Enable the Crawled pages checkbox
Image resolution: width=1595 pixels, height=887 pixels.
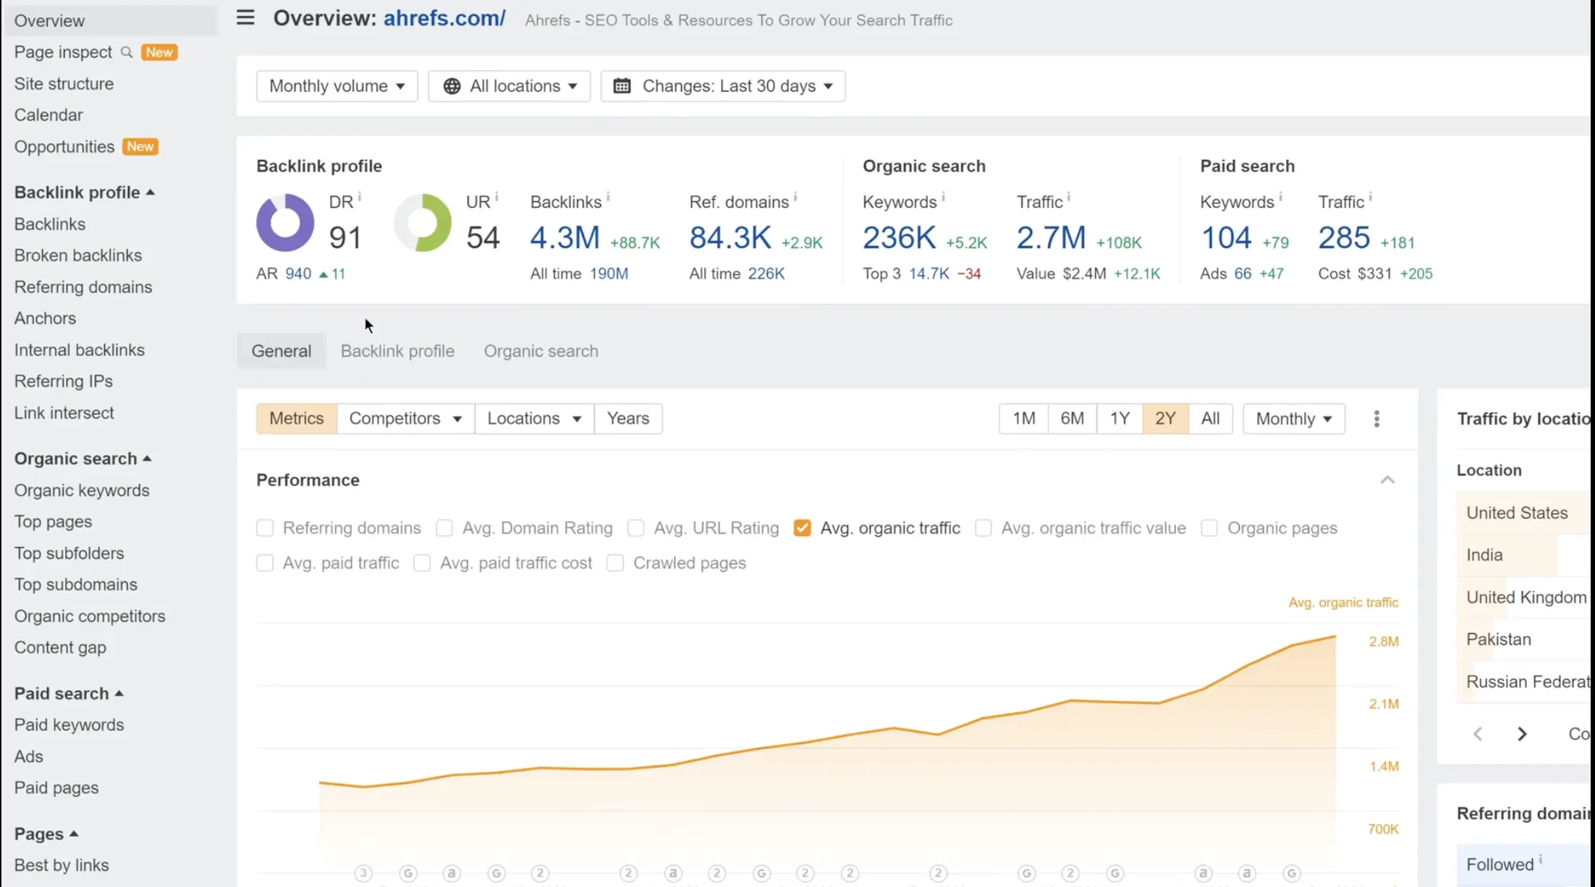[x=615, y=563]
